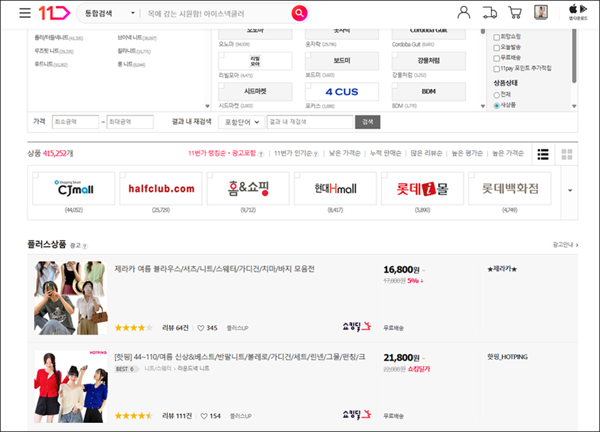Open the 통합검색 category dropdown

[x=110, y=13]
